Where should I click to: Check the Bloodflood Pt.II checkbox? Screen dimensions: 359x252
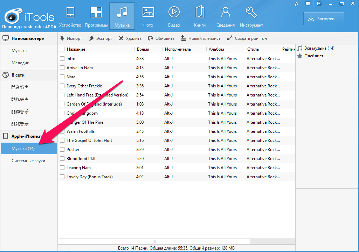pos(62,159)
